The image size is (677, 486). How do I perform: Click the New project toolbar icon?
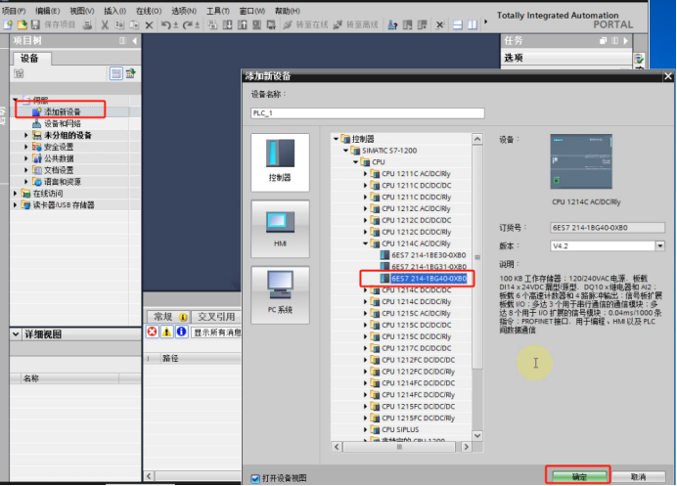point(8,25)
